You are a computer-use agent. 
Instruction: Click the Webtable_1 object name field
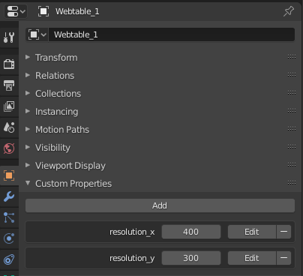pyautogui.click(x=172, y=34)
